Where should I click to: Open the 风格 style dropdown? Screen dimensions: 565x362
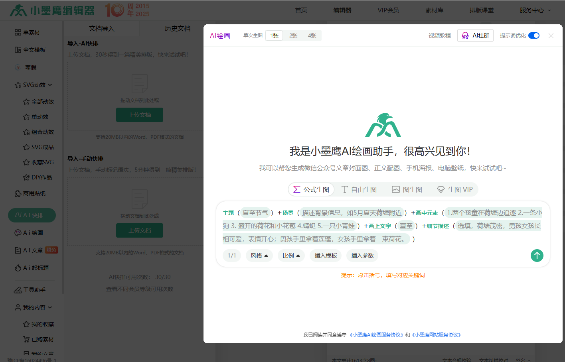[x=259, y=256]
